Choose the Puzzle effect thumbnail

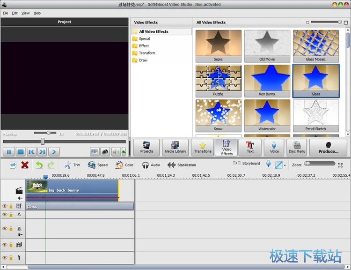218,81
